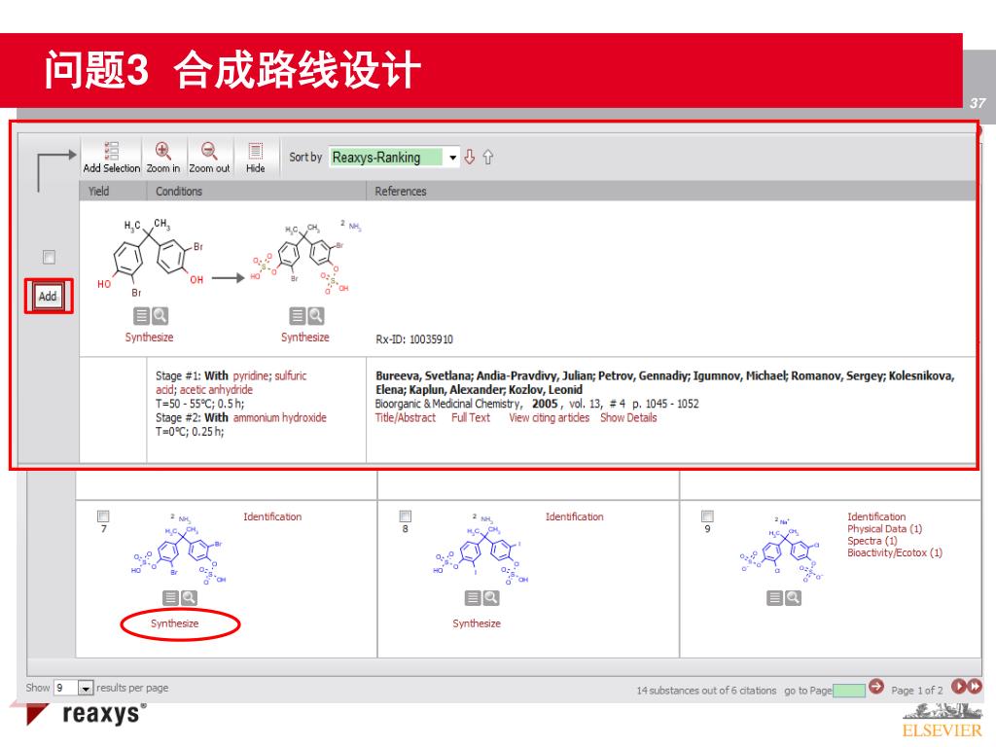
Task: Open details list icon under reactant structure
Action: [142, 316]
